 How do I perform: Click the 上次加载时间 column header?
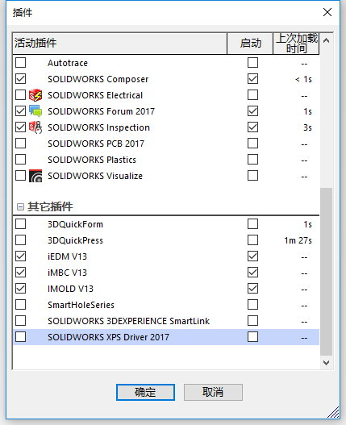click(x=296, y=44)
